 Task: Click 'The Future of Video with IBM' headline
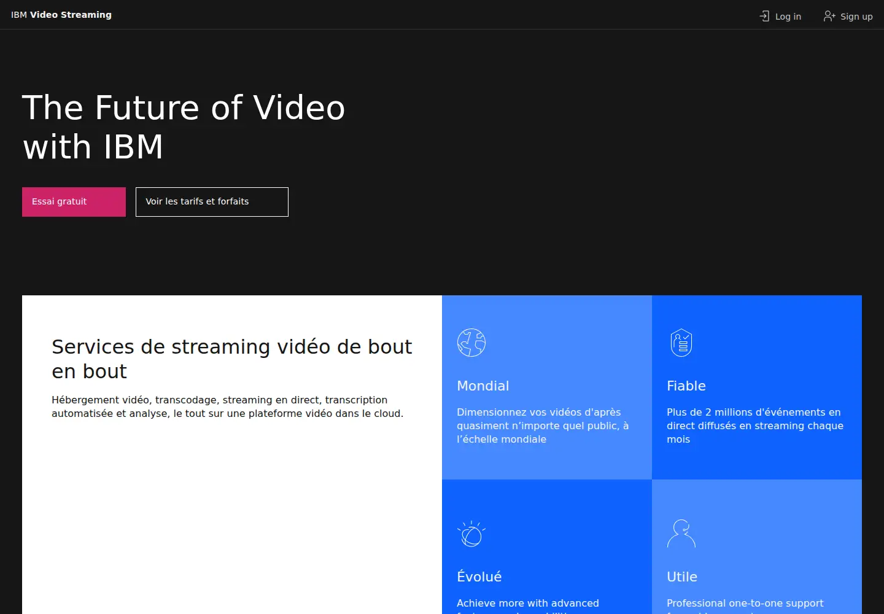point(184,127)
